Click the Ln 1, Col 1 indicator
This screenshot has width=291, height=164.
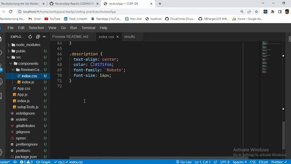[202, 162]
